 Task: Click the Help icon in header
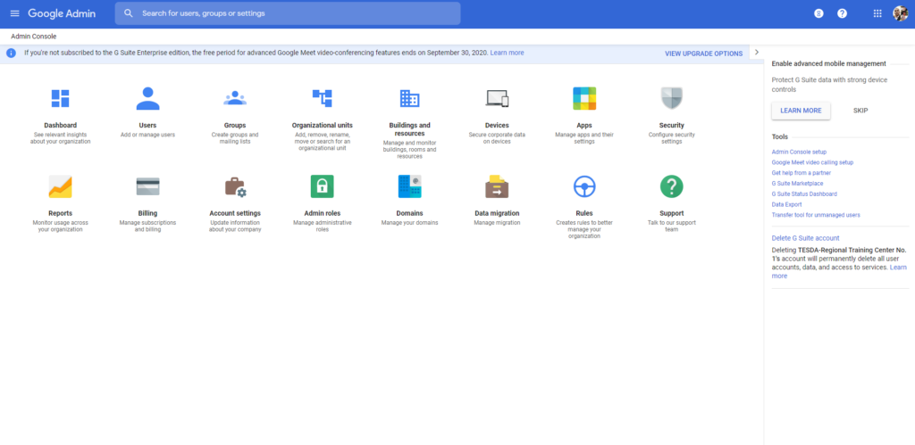click(x=842, y=13)
